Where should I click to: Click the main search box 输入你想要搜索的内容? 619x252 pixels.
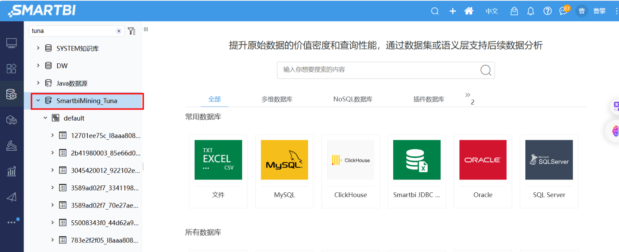click(x=386, y=70)
